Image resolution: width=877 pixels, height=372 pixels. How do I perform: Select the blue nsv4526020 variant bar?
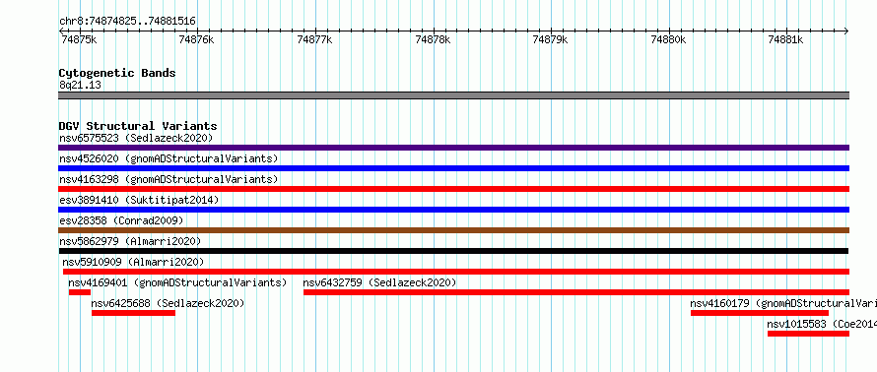(x=453, y=168)
